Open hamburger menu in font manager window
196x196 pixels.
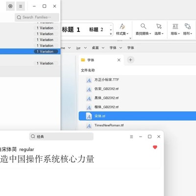coord(21,6)
